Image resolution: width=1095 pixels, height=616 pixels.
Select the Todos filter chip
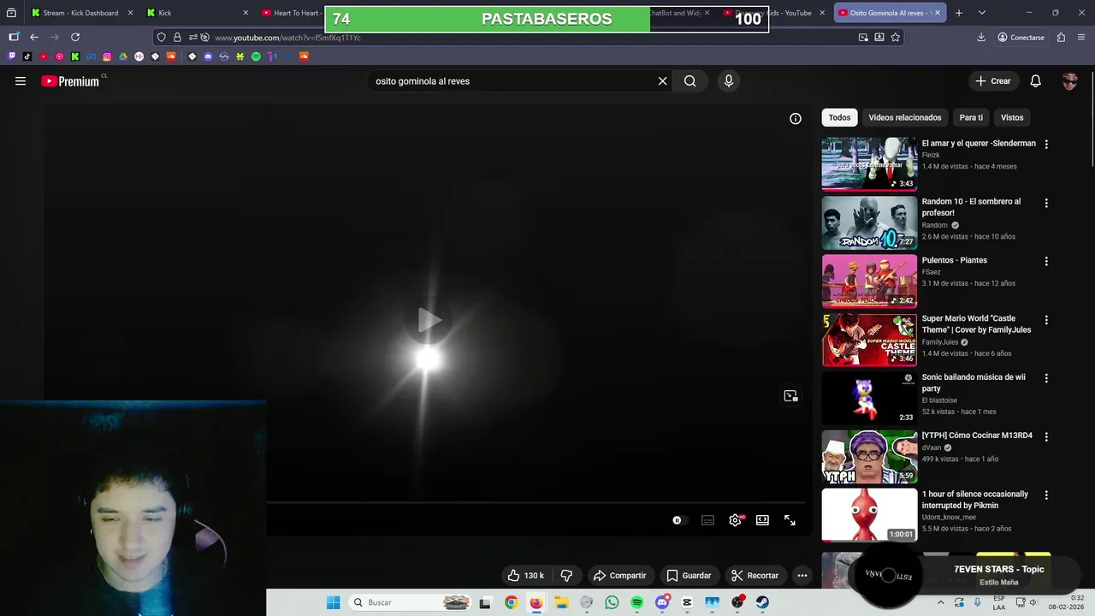[839, 117]
